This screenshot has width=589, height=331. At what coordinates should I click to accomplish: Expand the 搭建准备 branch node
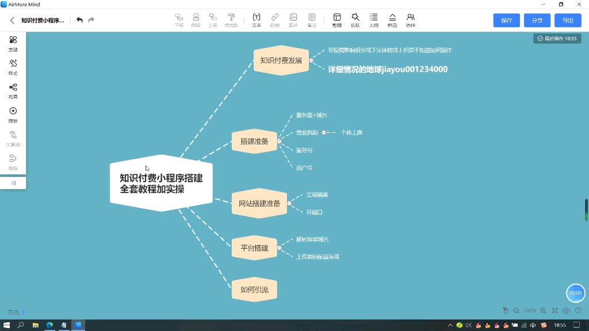click(x=280, y=141)
